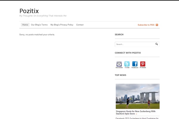Screen dimensions: 179x119
Task: Click the blog tagline under Pozitix
Action: [x=43, y=16]
